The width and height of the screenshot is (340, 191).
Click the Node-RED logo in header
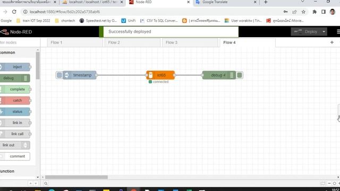pyautogui.click(x=16, y=32)
